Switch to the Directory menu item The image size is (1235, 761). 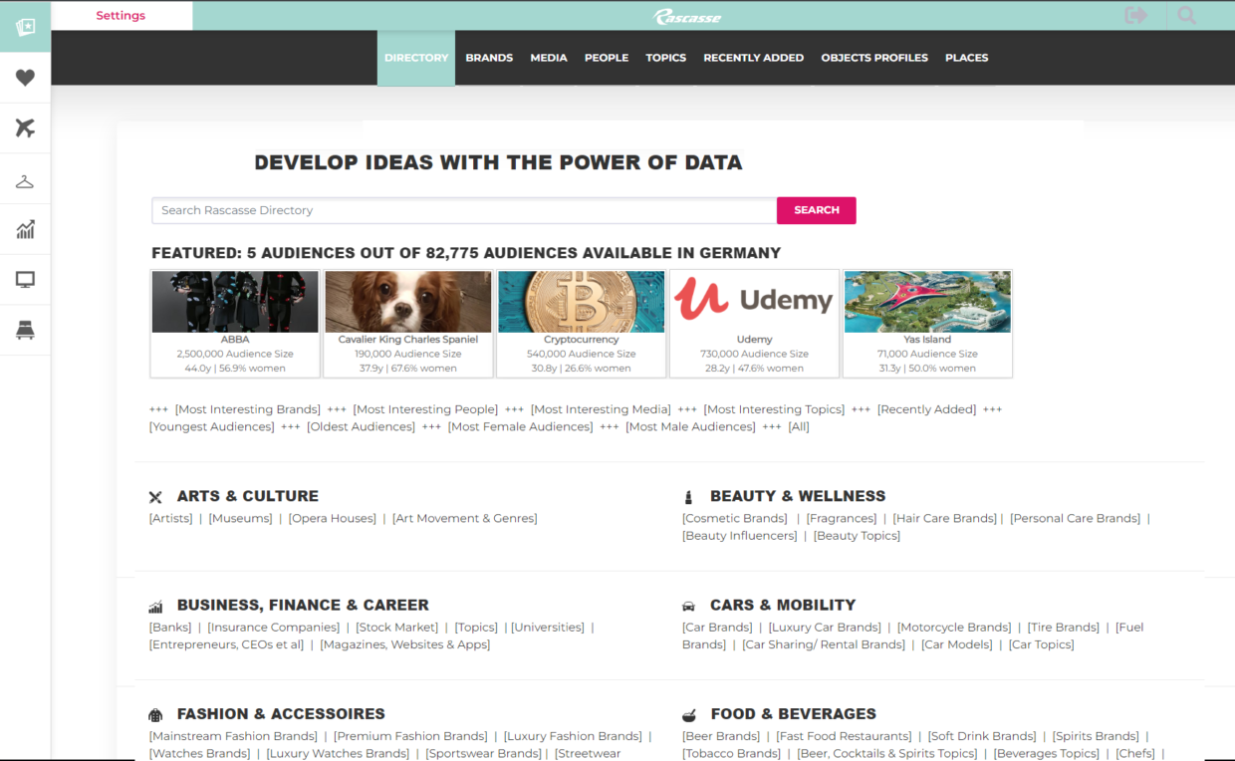tap(416, 58)
